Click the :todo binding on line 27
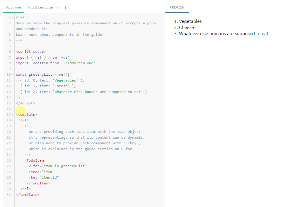This screenshot has width=288, height=207. [34, 172]
